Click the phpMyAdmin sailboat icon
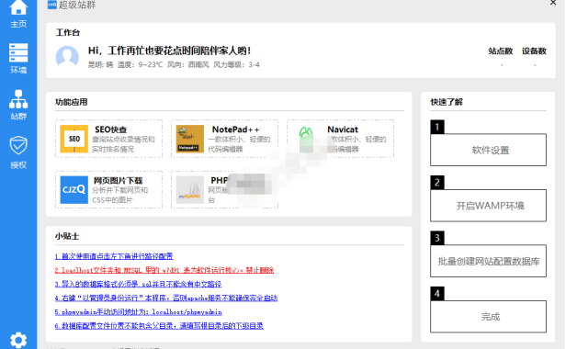566x349 pixels. coord(190,190)
